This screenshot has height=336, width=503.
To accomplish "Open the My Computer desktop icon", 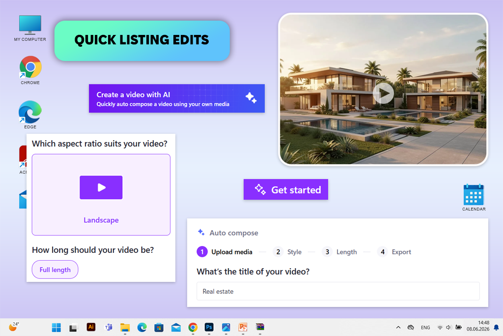I will [30, 28].
